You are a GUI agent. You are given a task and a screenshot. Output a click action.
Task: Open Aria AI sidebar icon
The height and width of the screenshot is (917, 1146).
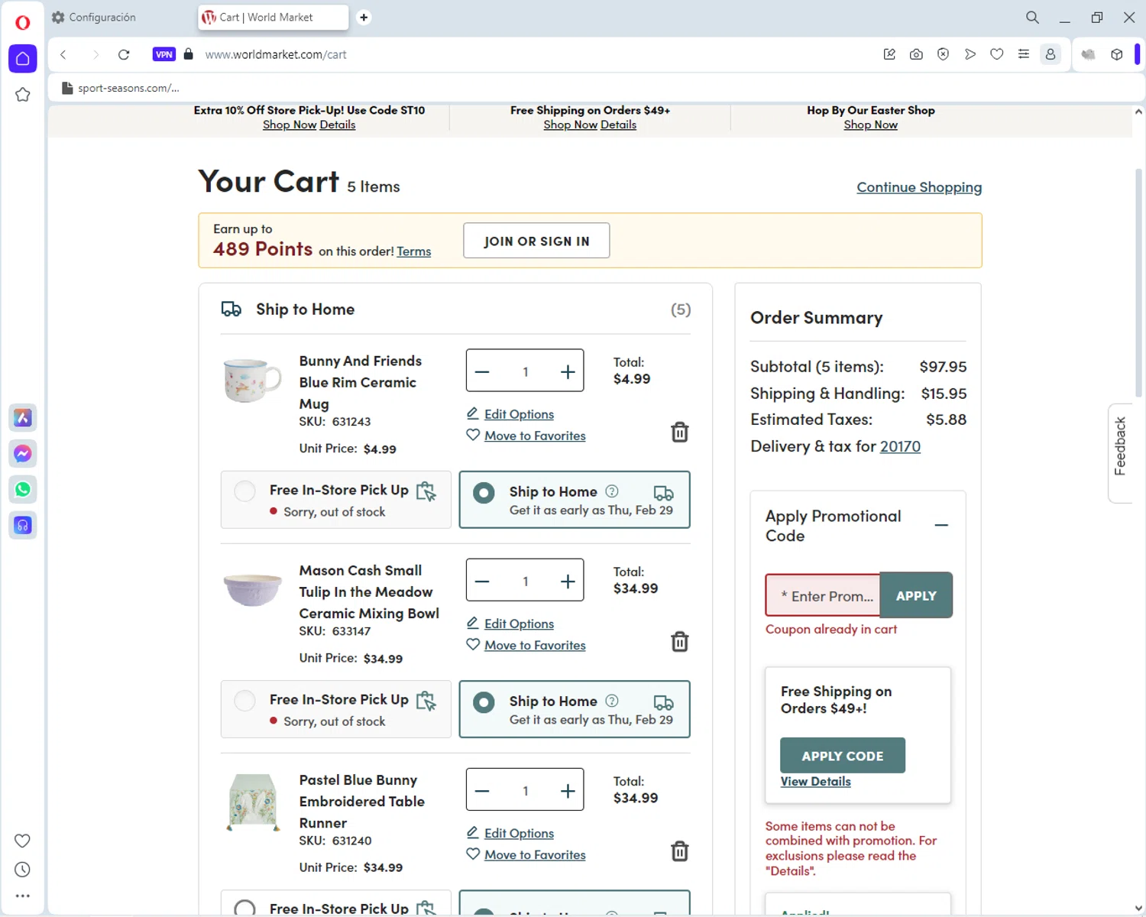(x=23, y=417)
